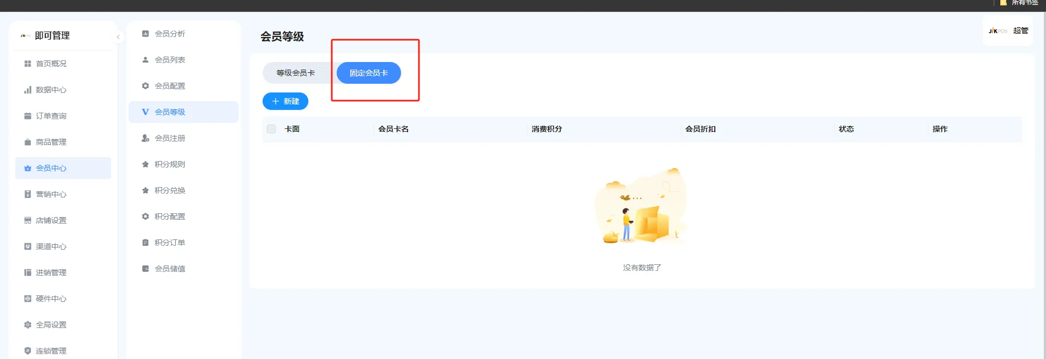Click the 会员分析 chart icon

[x=145, y=34]
